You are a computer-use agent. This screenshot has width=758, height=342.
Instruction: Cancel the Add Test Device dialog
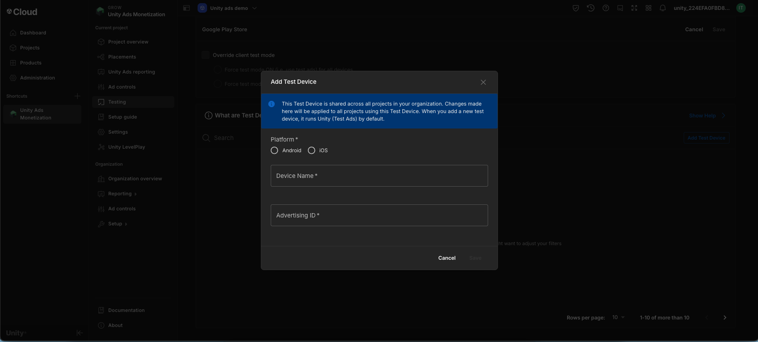[447, 258]
